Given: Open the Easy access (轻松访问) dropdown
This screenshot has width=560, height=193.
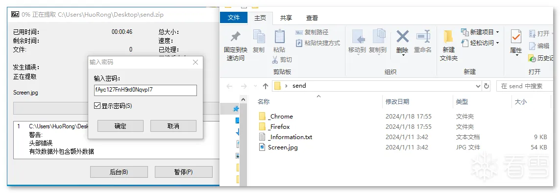Looking at the screenshot, I should pos(480,43).
